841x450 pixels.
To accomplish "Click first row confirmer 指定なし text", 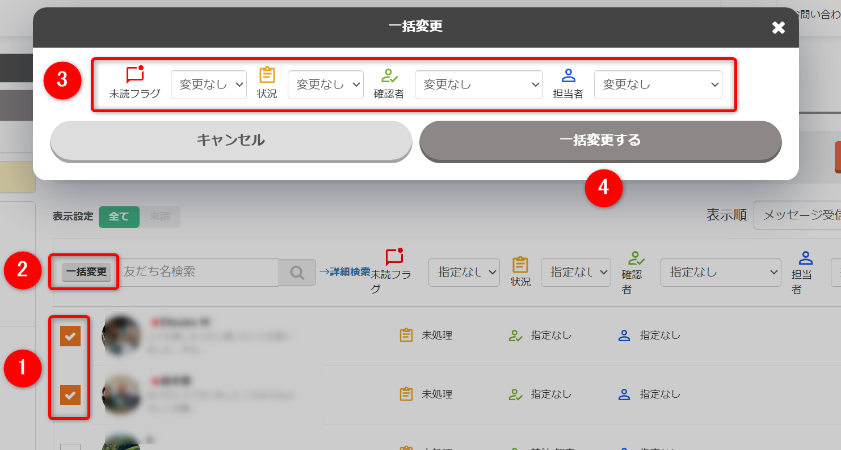I will tap(551, 336).
